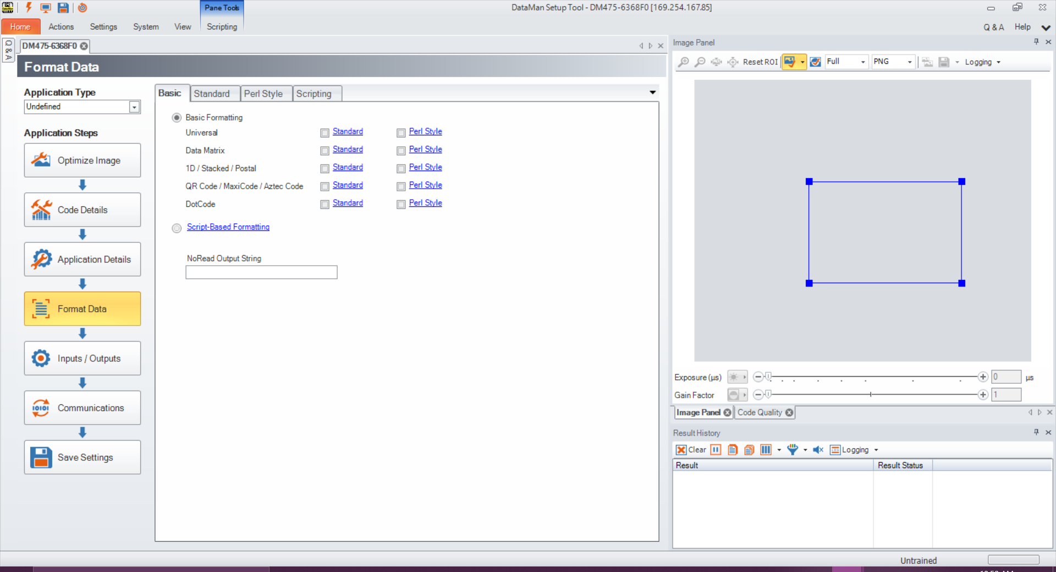Switch to the Perl Style tab
The image size is (1056, 572).
263,94
